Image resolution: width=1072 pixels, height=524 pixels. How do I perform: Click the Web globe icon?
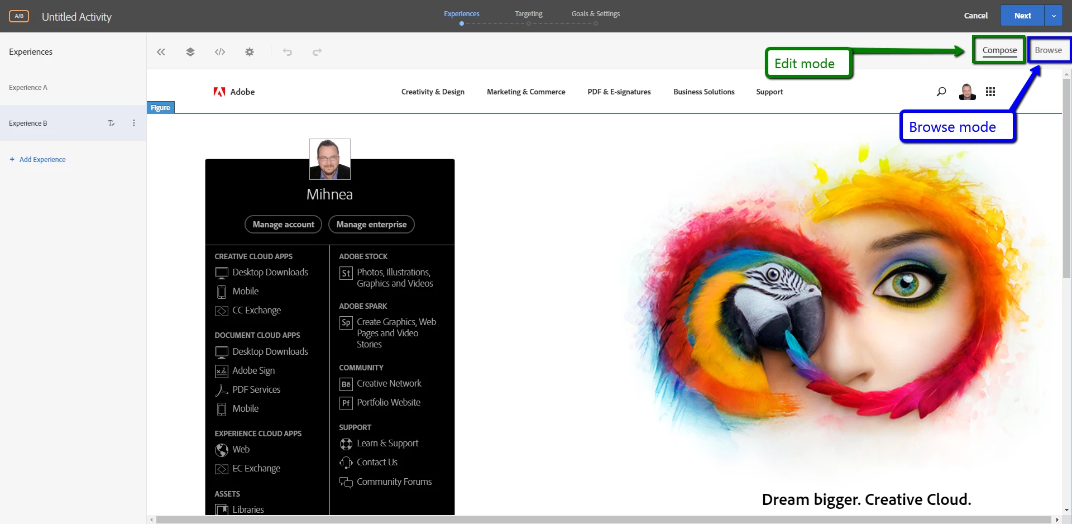click(222, 450)
